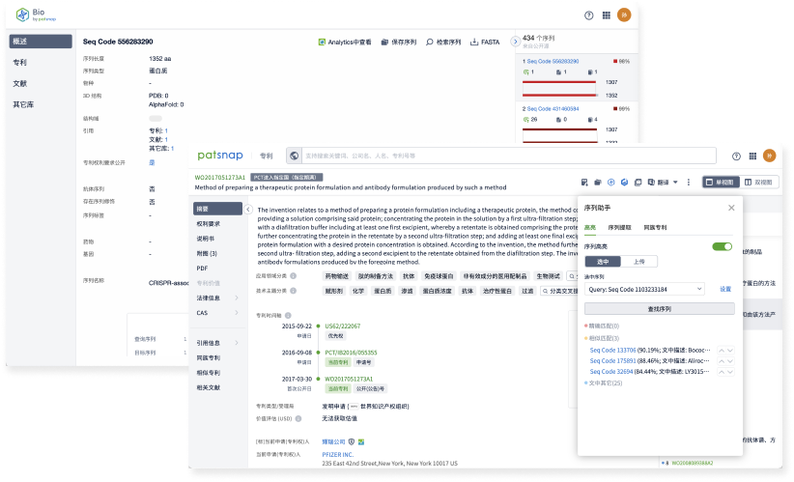Download sequence as FASTA
794x482 pixels.
pos(485,43)
